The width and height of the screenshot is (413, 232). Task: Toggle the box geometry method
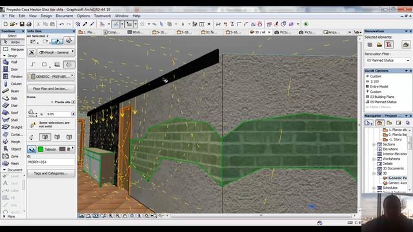(x=45, y=64)
